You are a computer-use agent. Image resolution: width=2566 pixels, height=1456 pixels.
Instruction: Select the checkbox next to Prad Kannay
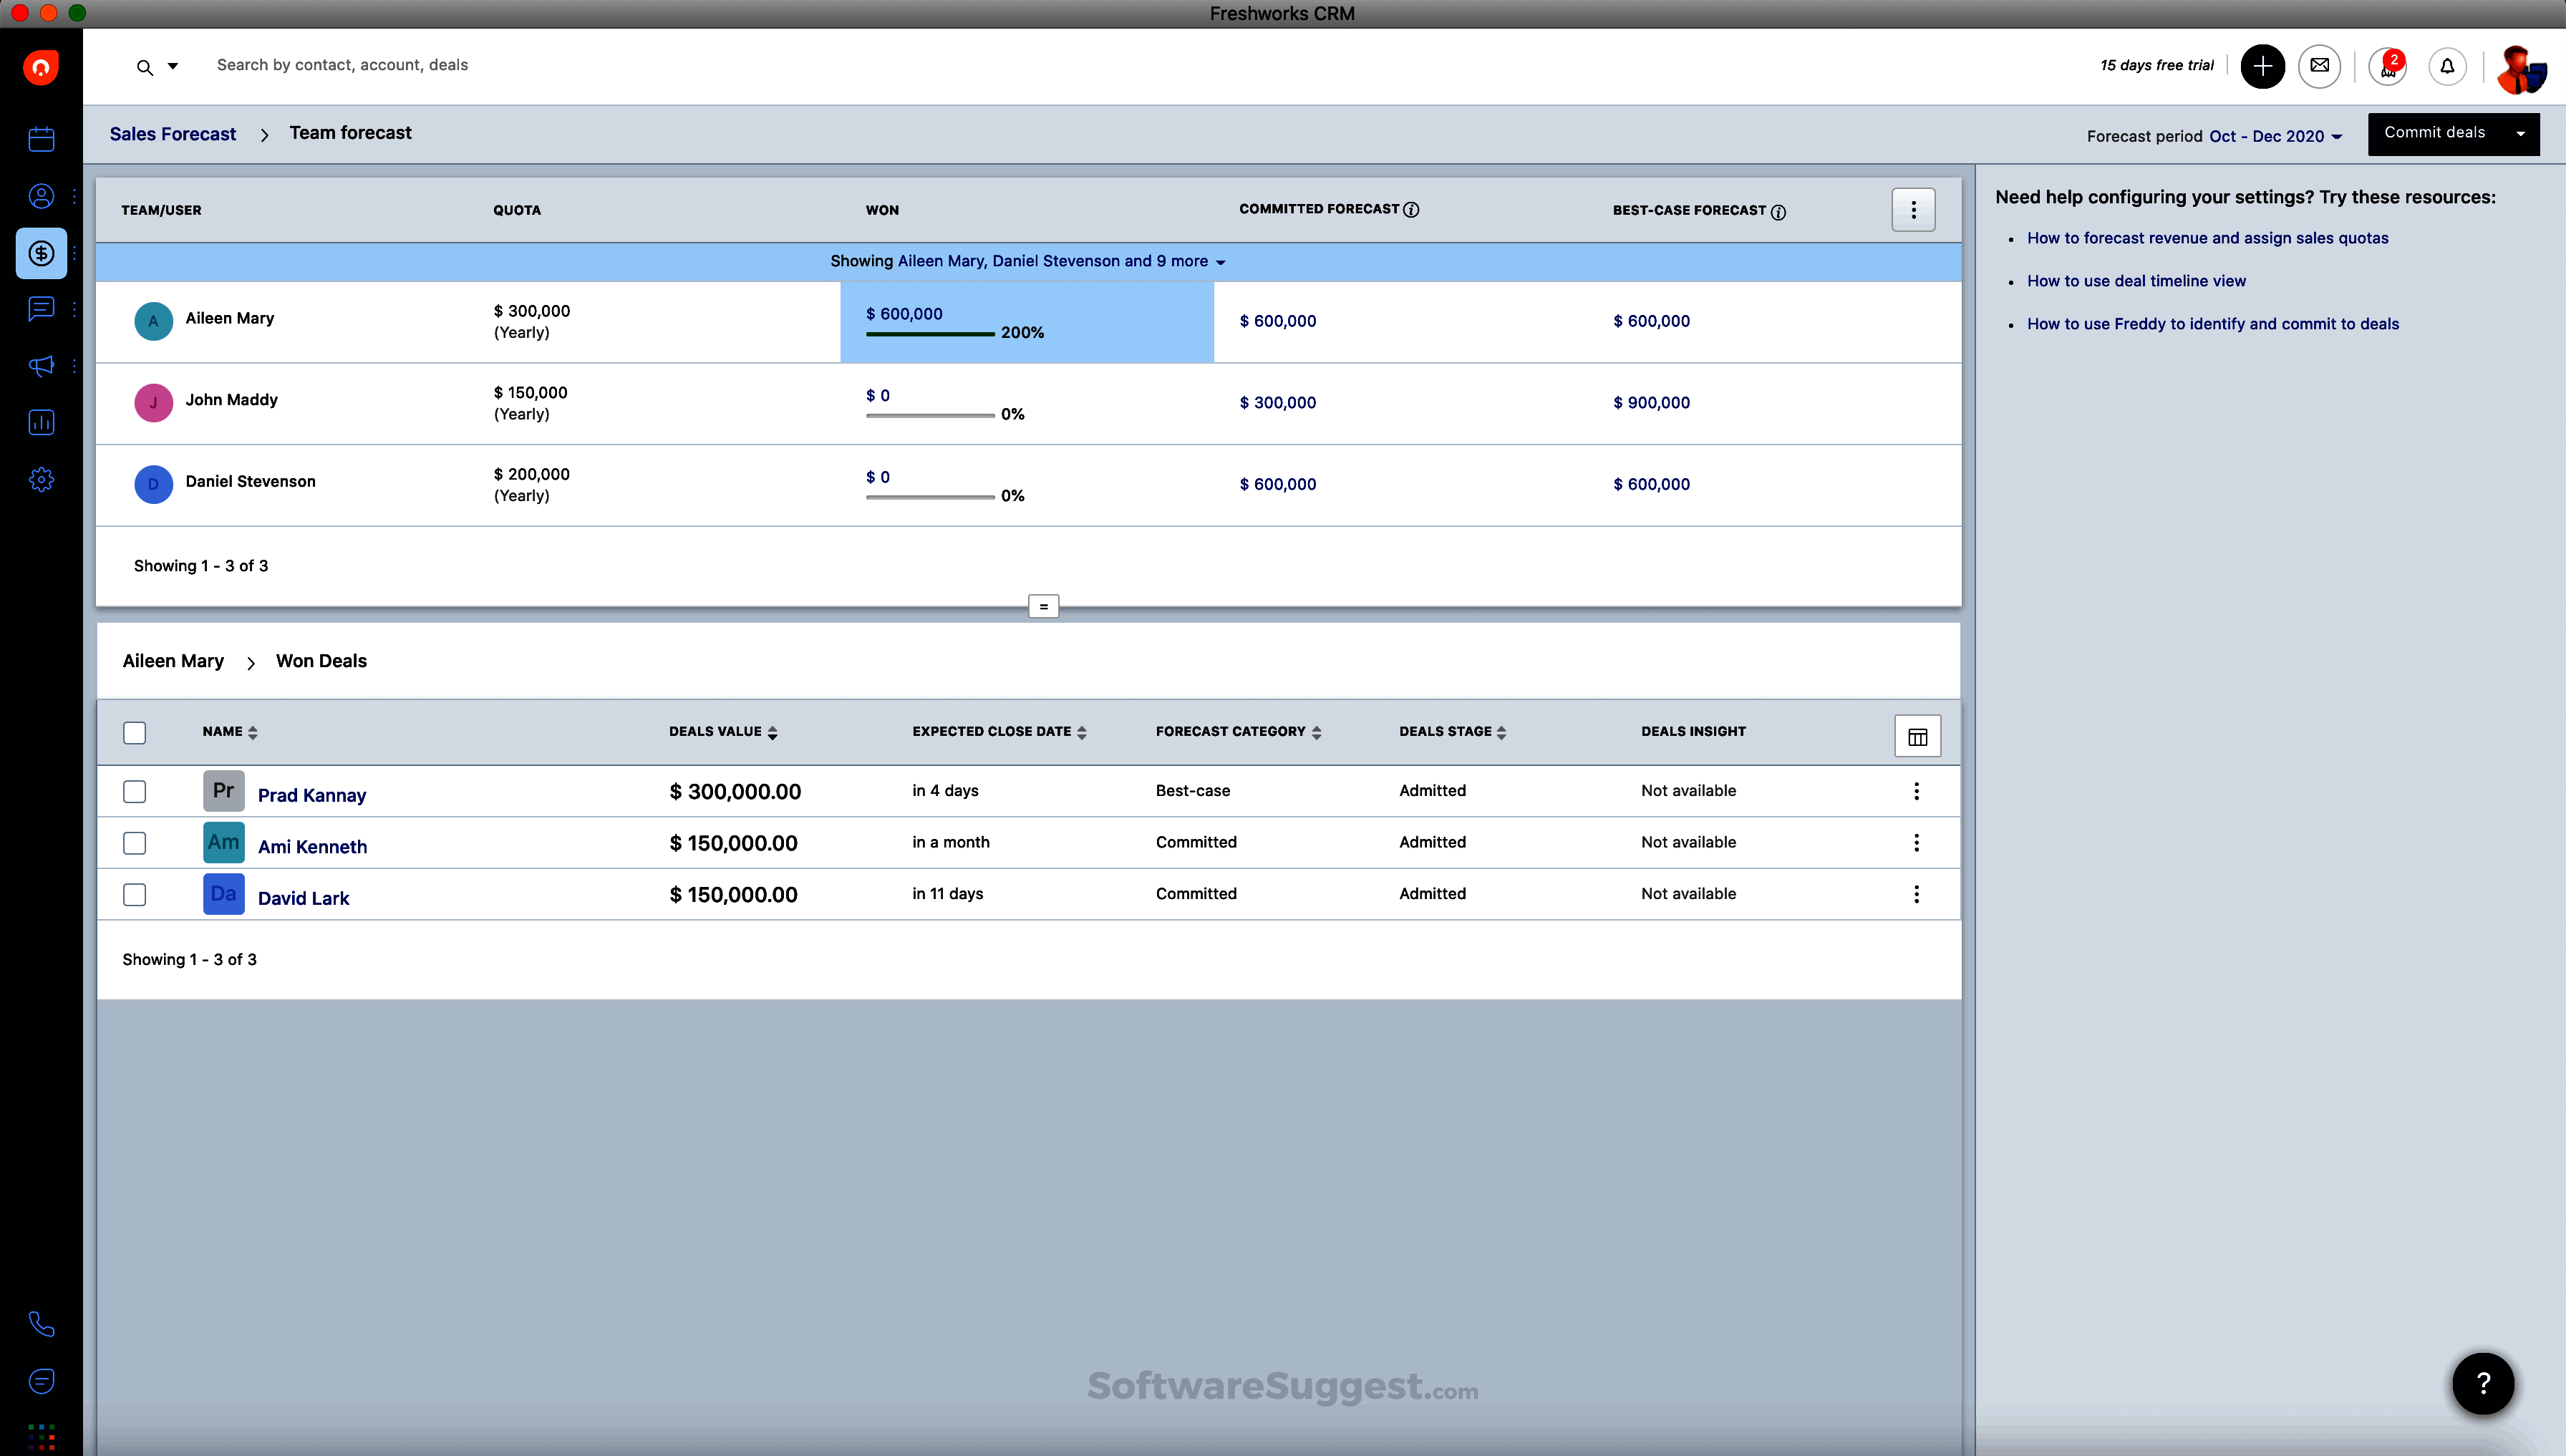point(134,791)
